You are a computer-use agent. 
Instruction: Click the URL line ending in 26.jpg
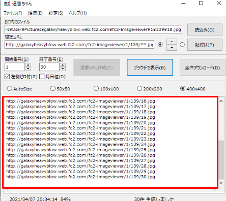coord(80,155)
